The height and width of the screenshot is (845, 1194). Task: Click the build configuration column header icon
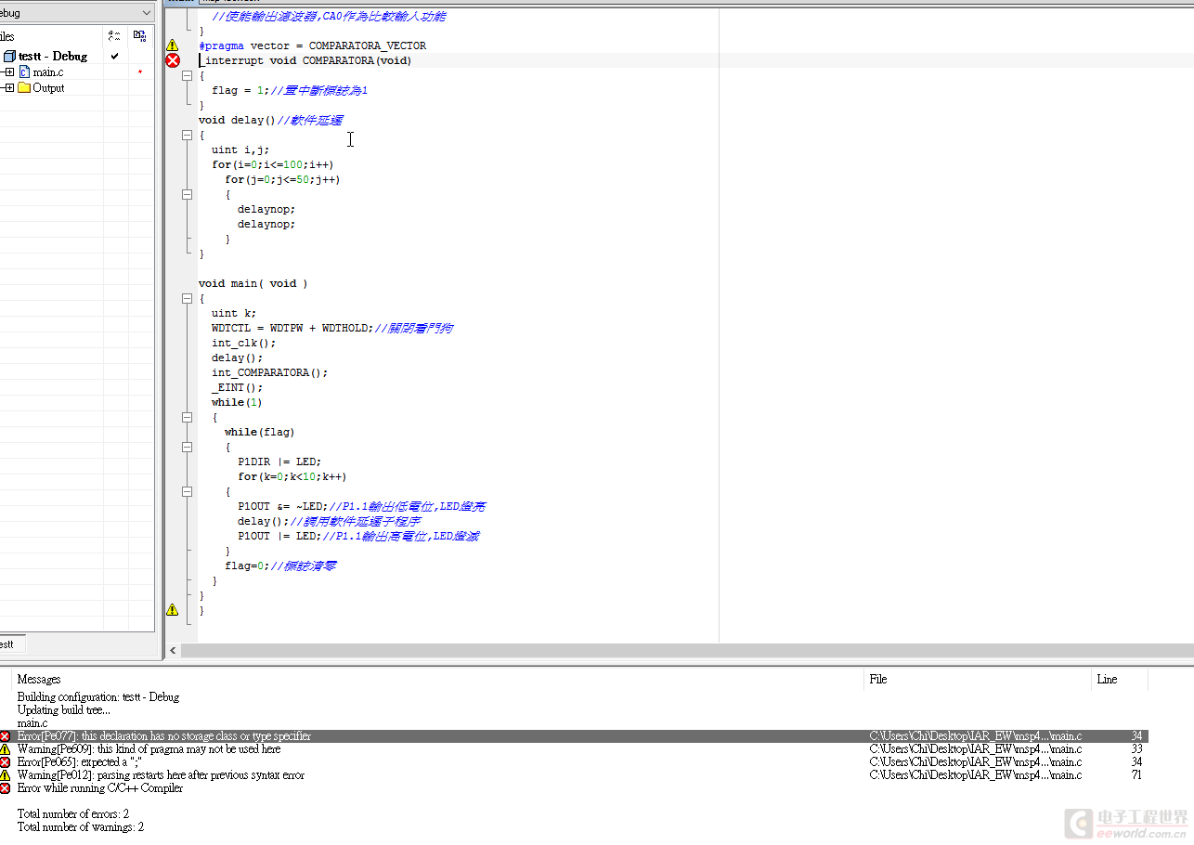click(114, 36)
